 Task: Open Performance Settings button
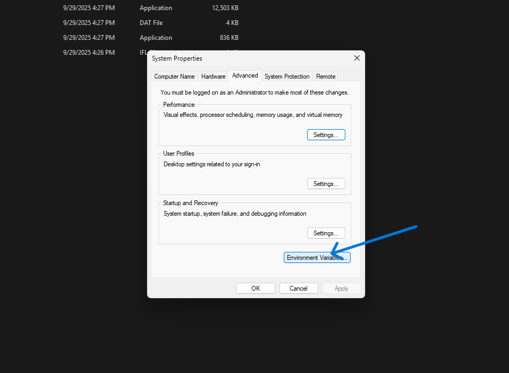point(326,135)
